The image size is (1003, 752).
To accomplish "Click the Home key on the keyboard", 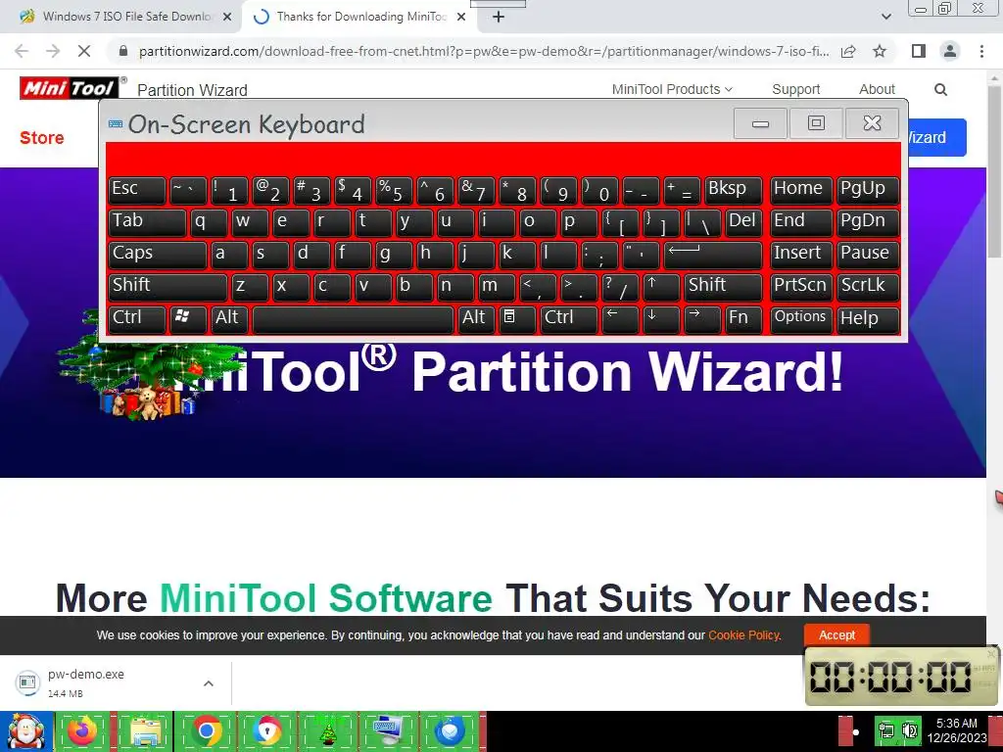I will tap(801, 190).
